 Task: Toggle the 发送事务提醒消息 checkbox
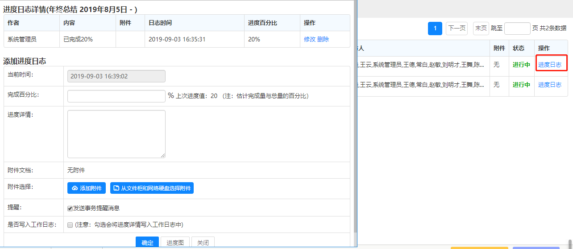70,208
